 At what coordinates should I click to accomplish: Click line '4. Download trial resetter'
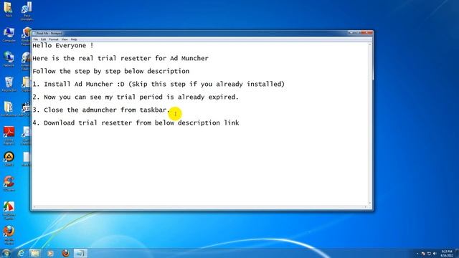(x=136, y=123)
